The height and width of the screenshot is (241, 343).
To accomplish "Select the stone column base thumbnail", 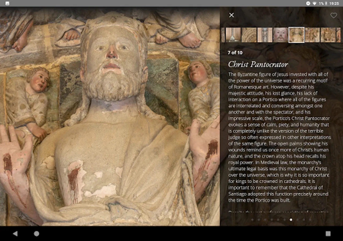I will pos(233,35).
